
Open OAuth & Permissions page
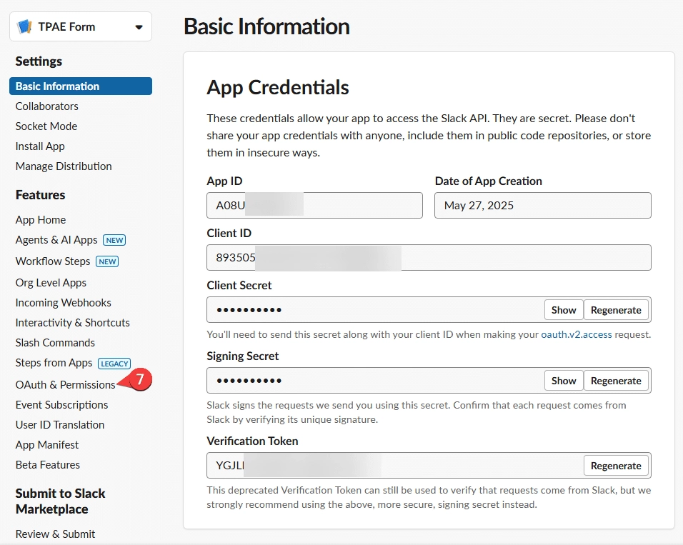click(65, 385)
